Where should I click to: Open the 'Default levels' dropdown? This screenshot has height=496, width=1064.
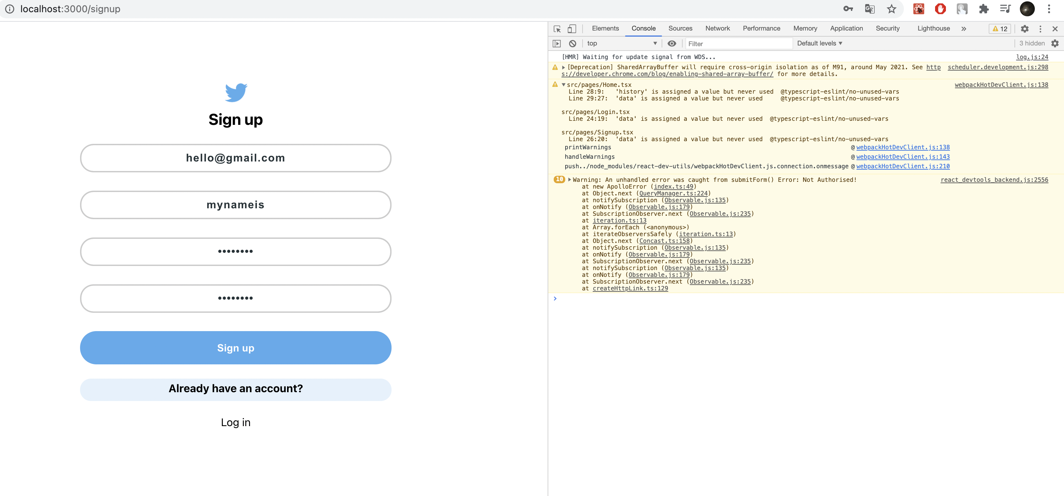[819, 43]
